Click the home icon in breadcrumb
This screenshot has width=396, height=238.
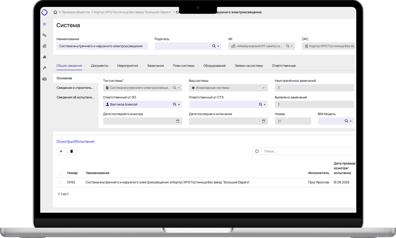pyautogui.click(x=55, y=12)
